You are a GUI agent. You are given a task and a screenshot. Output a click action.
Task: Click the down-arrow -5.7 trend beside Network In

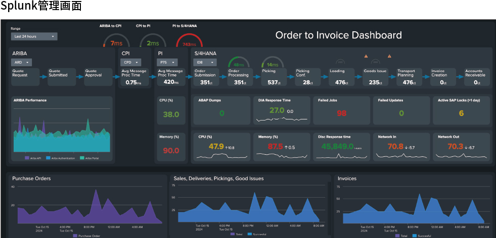point(410,148)
